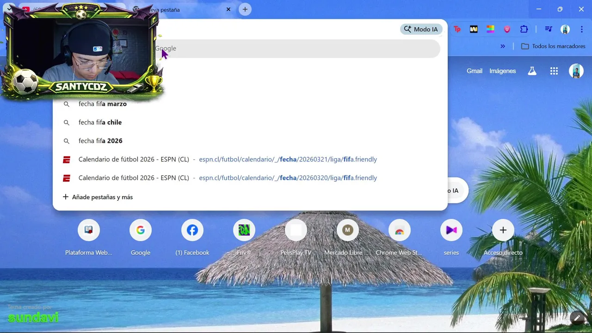Open the tab search dropdown arrow
592x333 pixels.
[x=9, y=9]
